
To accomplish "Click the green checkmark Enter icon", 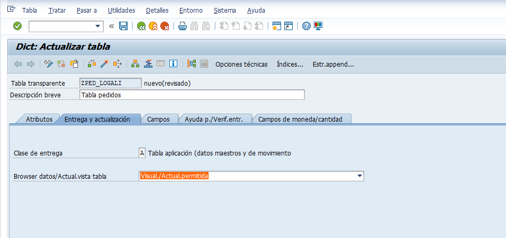I will tap(17, 26).
